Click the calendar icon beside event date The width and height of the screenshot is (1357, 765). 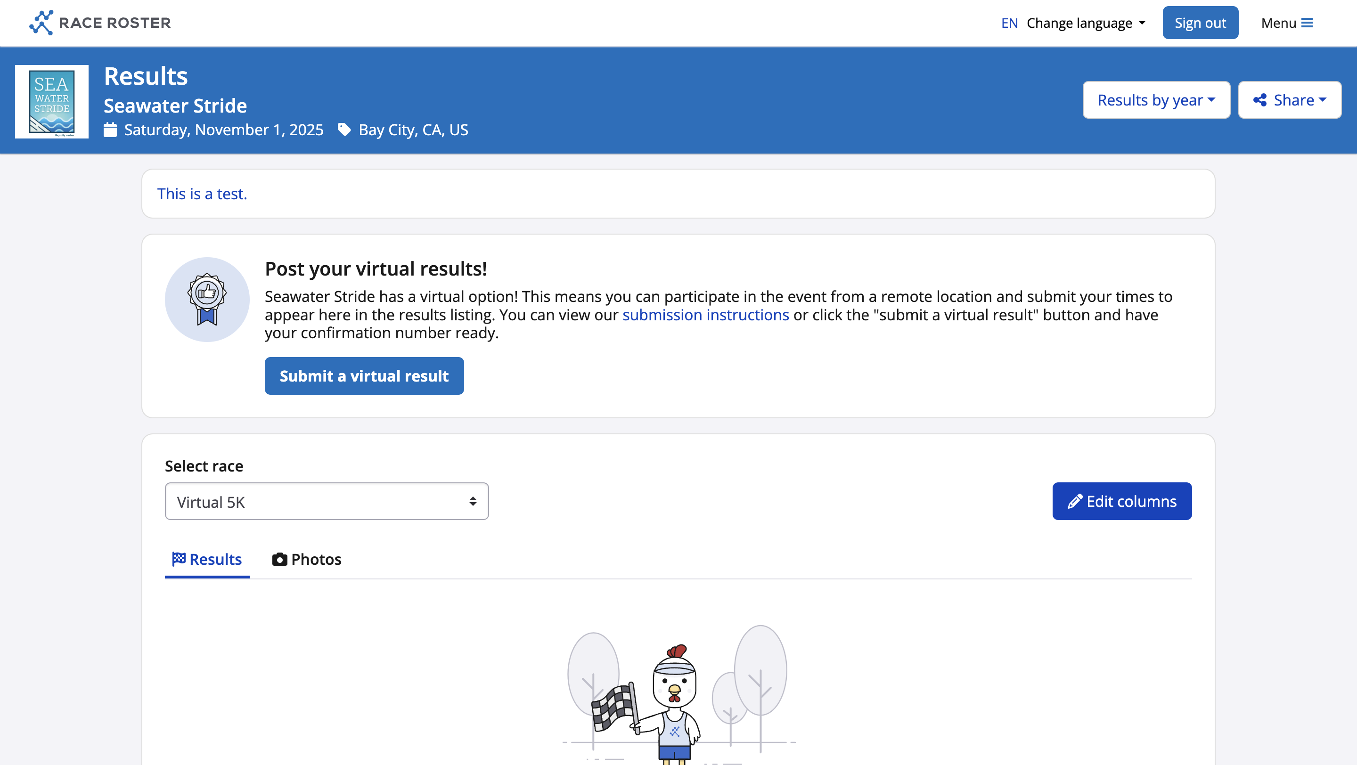[x=110, y=130]
